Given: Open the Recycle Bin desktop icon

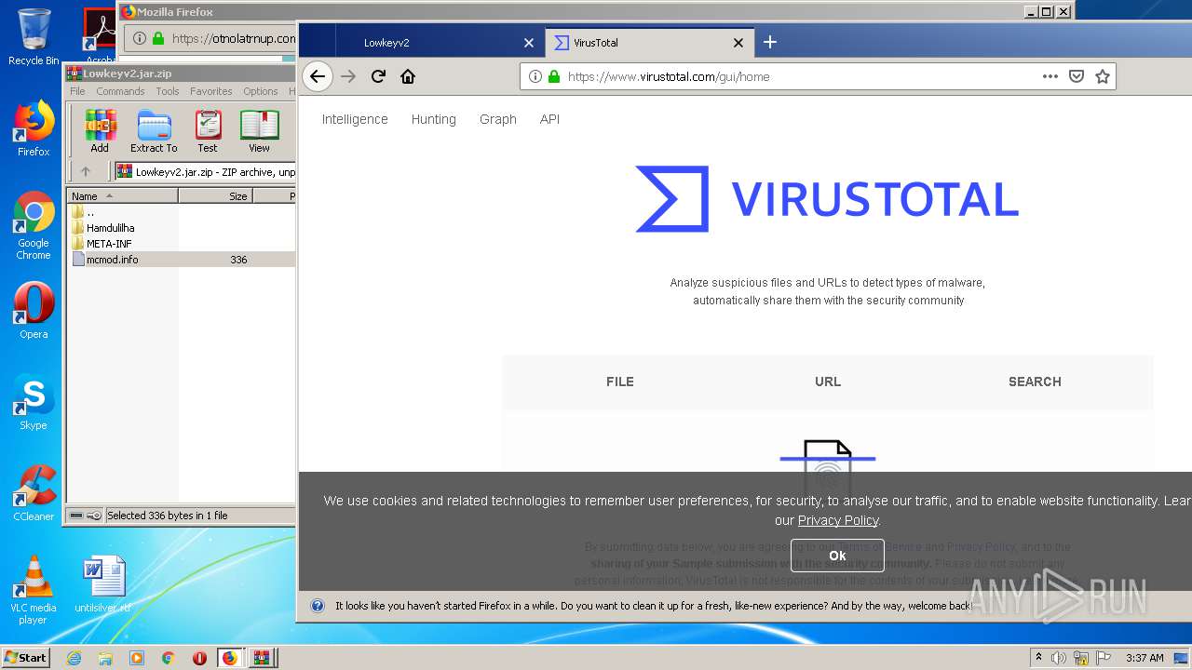Looking at the screenshot, I should point(34,37).
